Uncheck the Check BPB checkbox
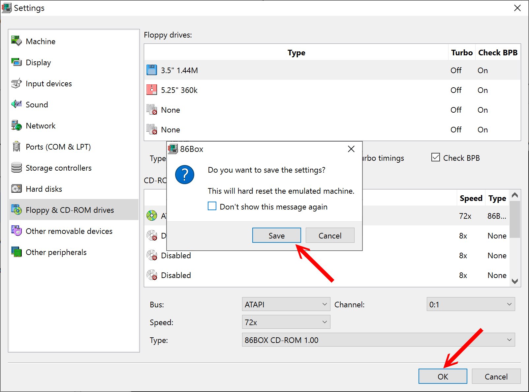529x392 pixels. coord(436,157)
